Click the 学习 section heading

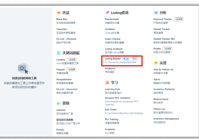pyautogui.click(x=114, y=83)
